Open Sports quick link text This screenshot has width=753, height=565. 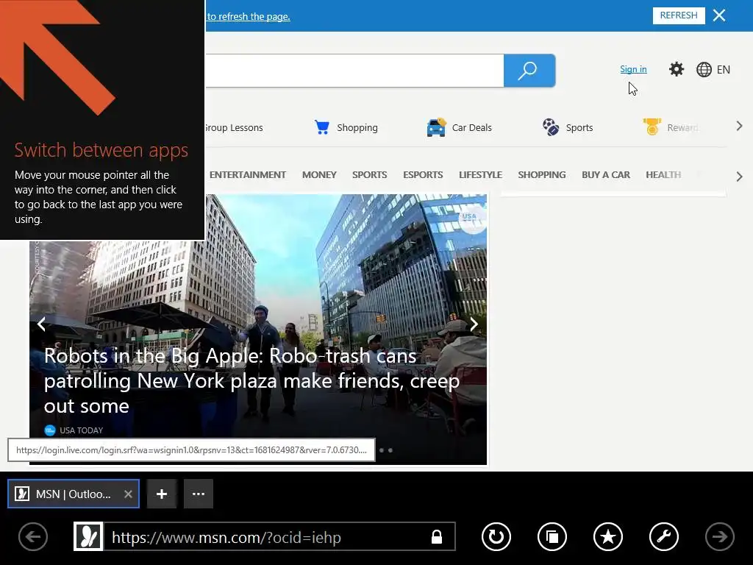click(x=579, y=128)
